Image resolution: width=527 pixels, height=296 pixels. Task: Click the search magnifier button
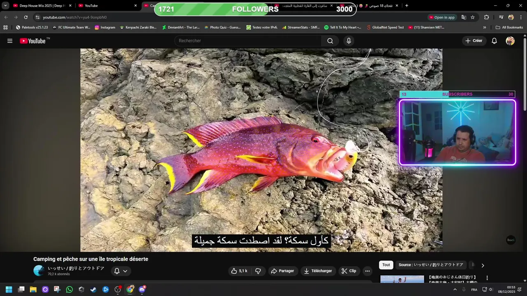(330, 41)
